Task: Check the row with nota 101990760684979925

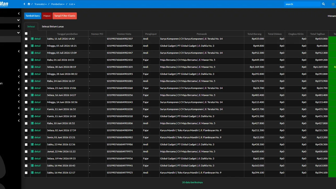Action: click(x=26, y=173)
